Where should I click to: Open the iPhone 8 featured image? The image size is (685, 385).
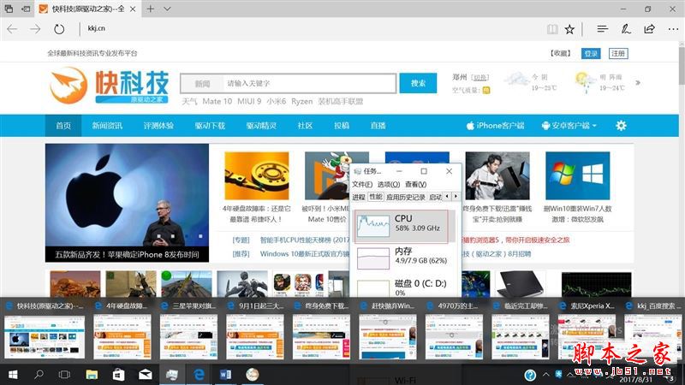coord(127,203)
